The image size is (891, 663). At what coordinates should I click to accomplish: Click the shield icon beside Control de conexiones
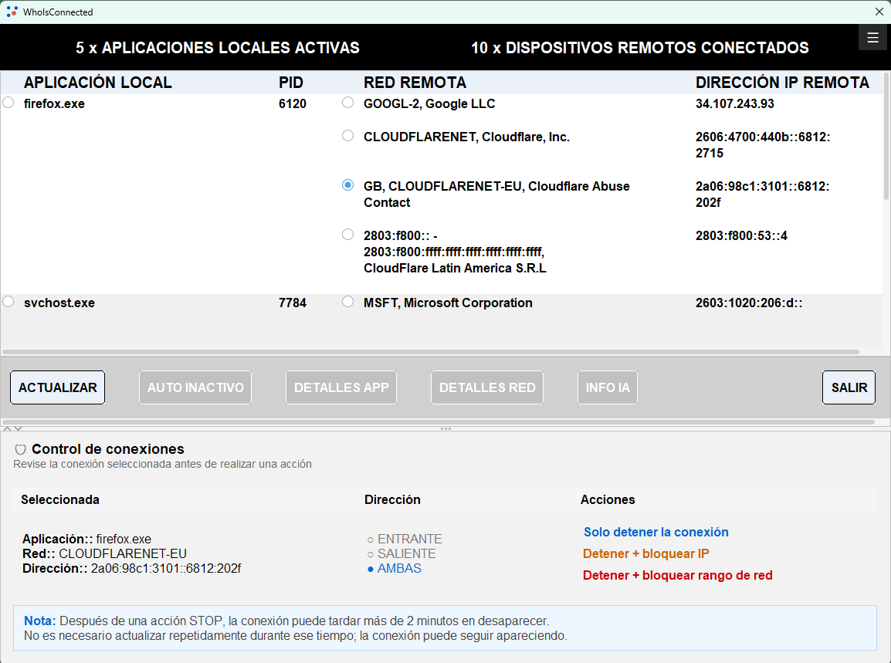(20, 449)
